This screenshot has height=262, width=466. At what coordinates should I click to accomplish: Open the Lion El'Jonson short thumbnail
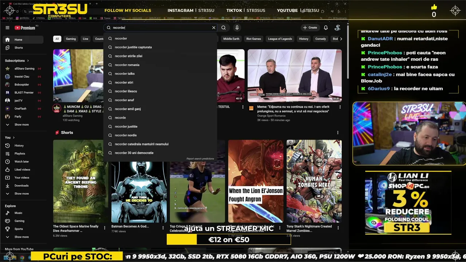[x=256, y=181]
